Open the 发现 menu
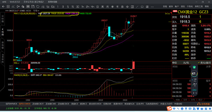212x112 pixels. coord(165,6)
